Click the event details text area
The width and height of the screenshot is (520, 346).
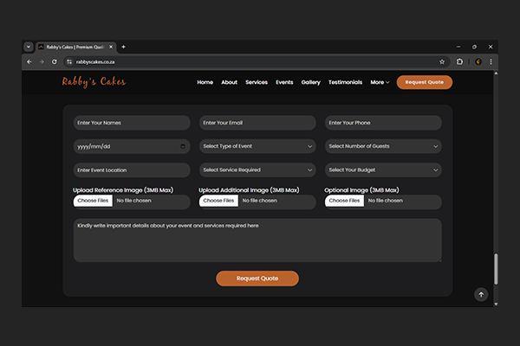pyautogui.click(x=257, y=240)
